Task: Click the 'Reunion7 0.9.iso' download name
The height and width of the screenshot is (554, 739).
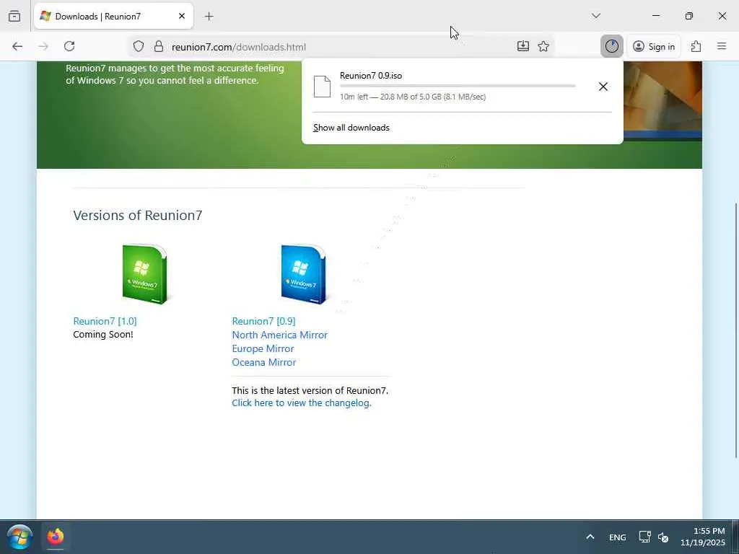Action: (371, 75)
